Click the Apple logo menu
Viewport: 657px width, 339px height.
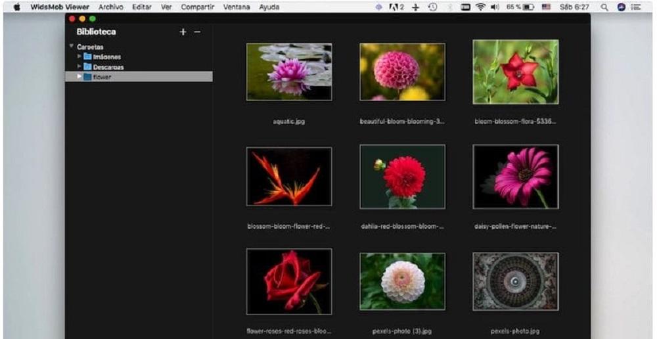[16, 7]
